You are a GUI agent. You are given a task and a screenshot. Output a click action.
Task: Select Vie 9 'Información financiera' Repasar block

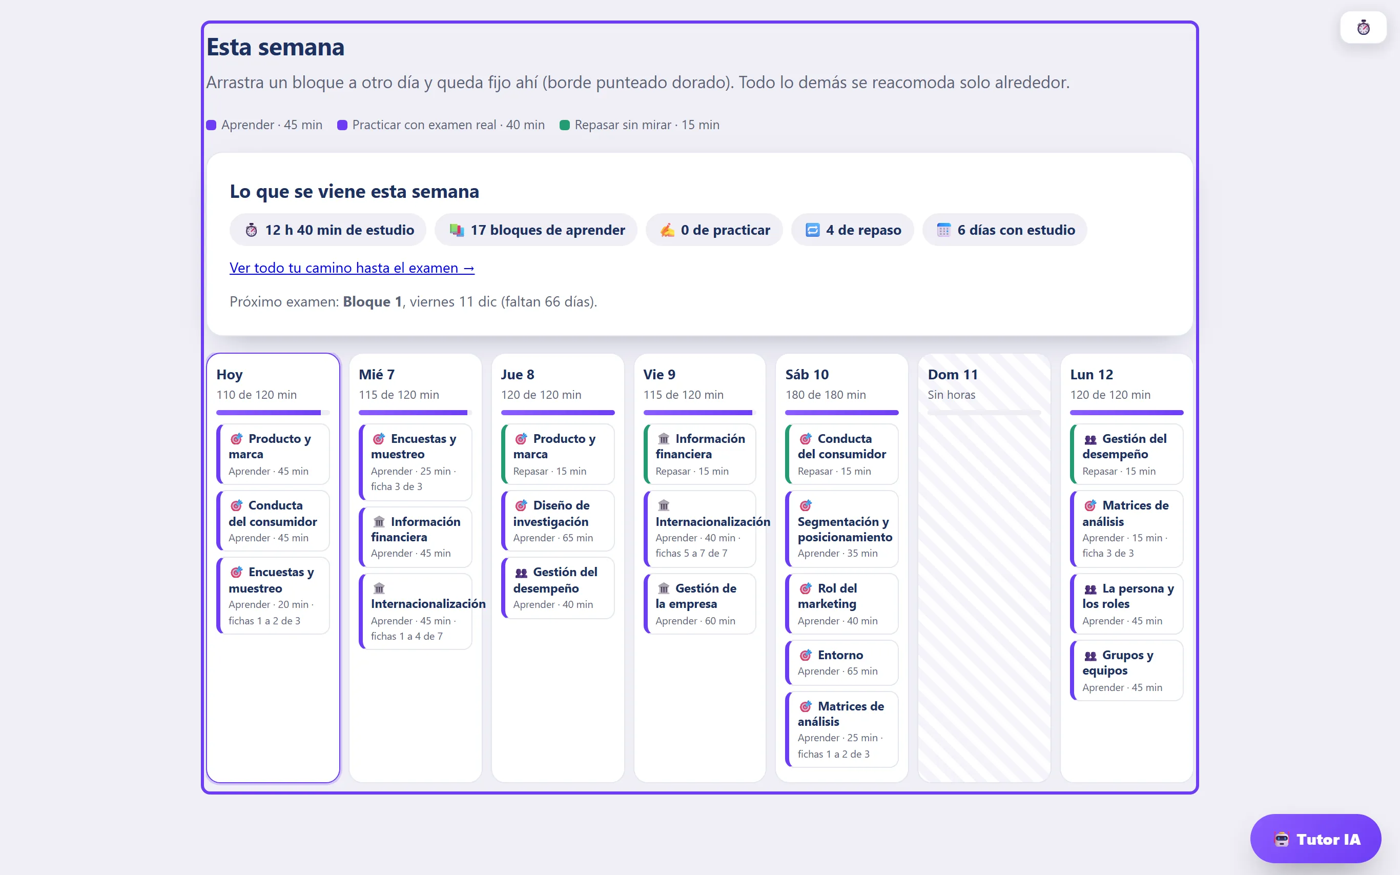click(x=700, y=454)
